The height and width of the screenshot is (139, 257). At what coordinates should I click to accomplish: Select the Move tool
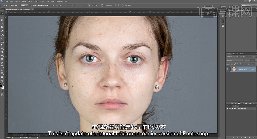[2, 13]
